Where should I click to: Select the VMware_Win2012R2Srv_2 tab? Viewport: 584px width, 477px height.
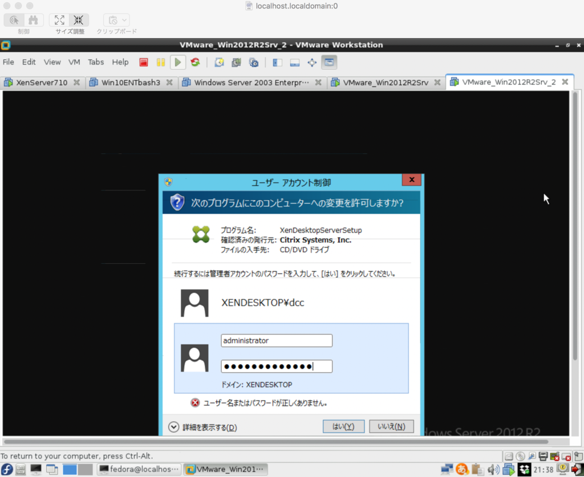pyautogui.click(x=508, y=82)
